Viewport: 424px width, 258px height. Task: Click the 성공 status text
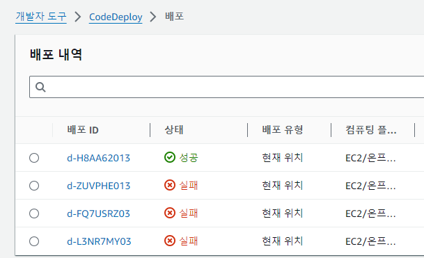click(x=189, y=157)
